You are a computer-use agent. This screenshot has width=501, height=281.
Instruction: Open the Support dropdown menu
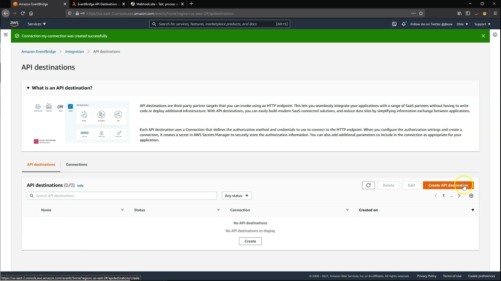482,24
